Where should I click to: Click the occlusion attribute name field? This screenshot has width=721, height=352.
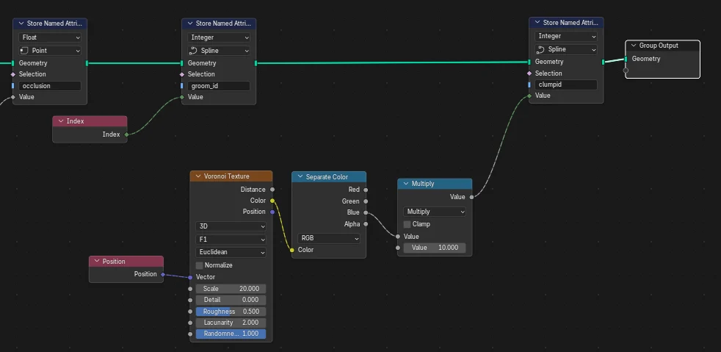click(x=50, y=86)
